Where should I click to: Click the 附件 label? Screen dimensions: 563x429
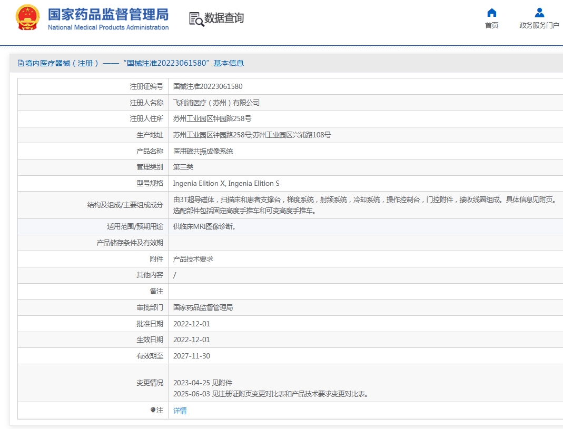(x=156, y=259)
